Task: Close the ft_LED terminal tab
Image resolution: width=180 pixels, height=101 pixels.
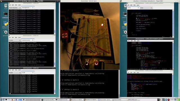Action: pyautogui.click(x=33, y=72)
